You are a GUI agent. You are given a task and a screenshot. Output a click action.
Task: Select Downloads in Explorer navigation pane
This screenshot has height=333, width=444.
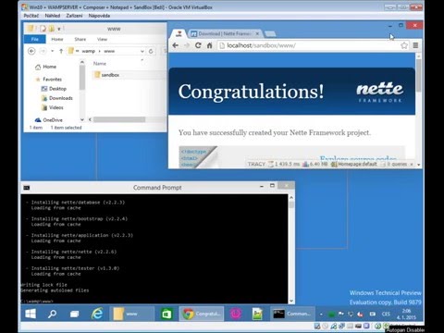57,98
